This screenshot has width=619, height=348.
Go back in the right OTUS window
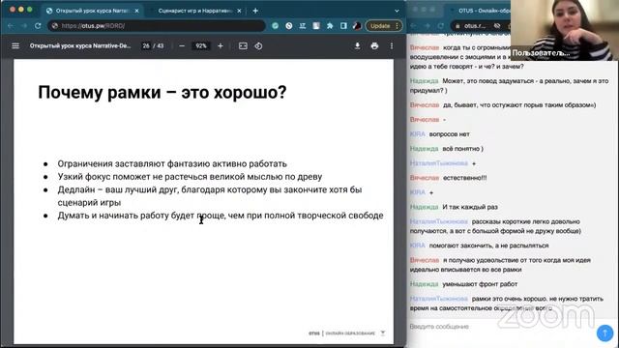click(x=413, y=26)
